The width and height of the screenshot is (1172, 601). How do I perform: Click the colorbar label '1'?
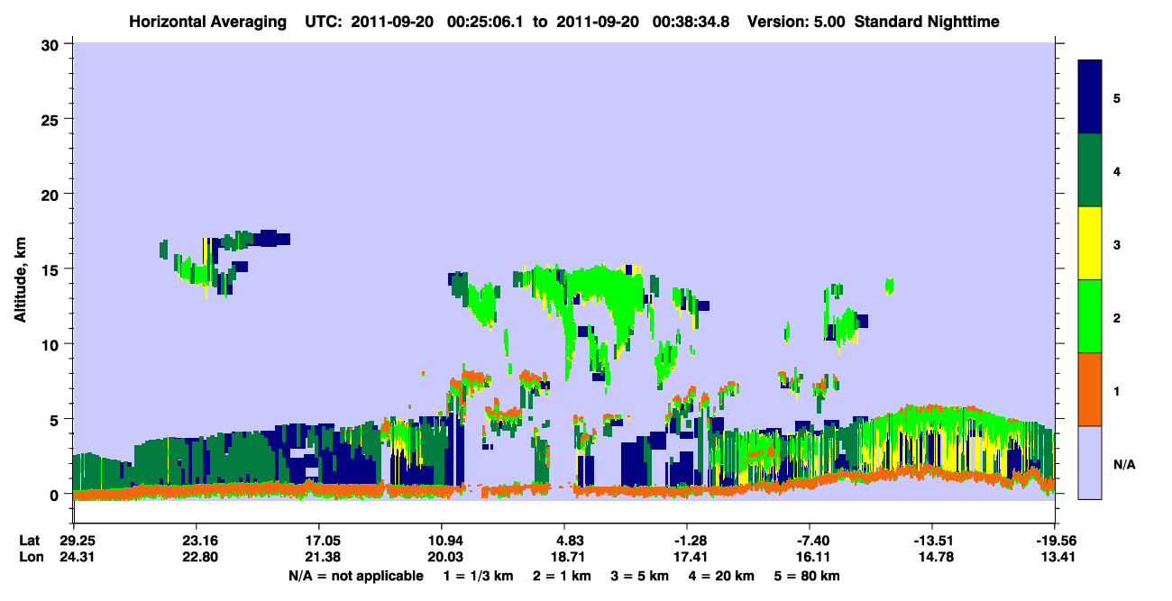pyautogui.click(x=1117, y=391)
